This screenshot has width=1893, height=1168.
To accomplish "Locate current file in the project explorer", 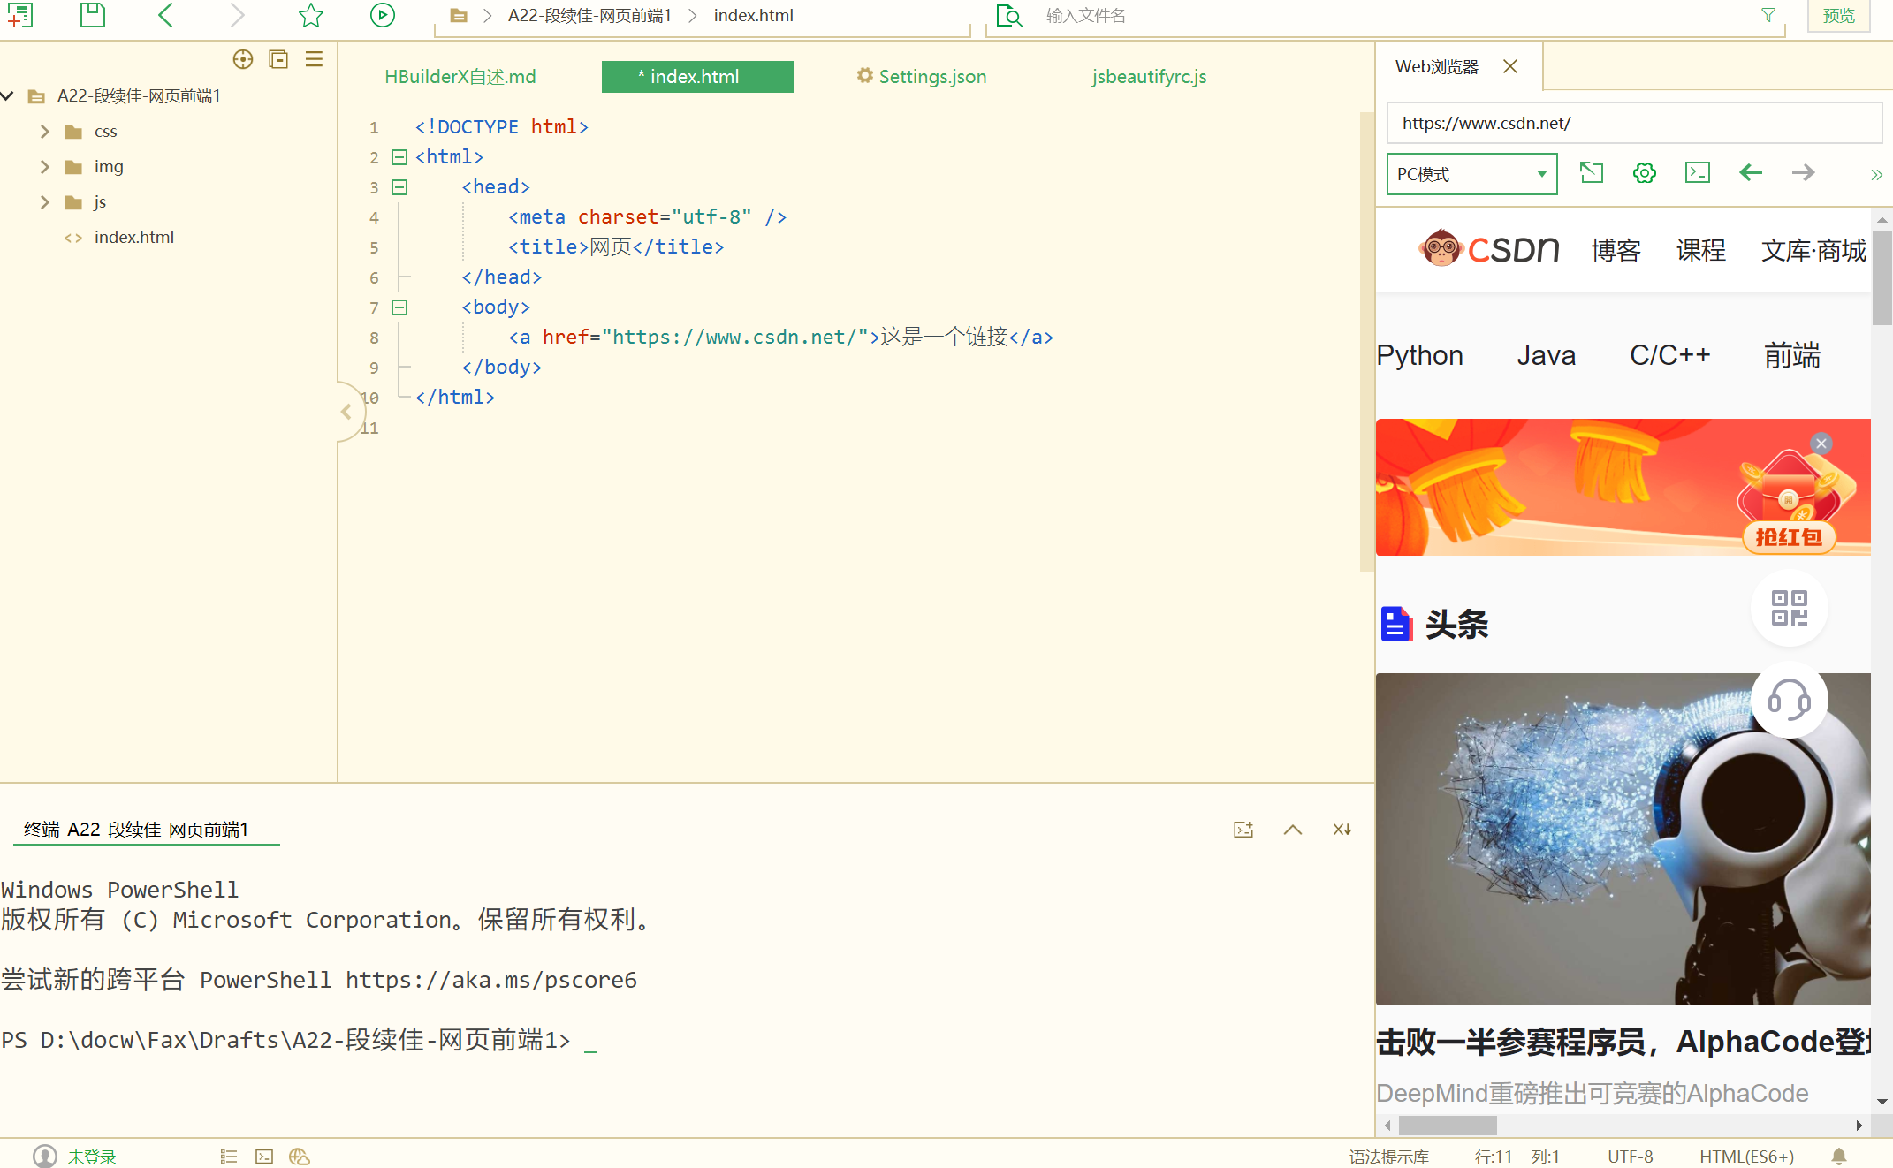I will [242, 59].
